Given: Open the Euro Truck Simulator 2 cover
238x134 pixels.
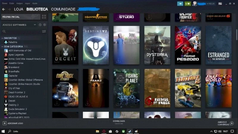Looking at the screenshot, I should (65, 88).
